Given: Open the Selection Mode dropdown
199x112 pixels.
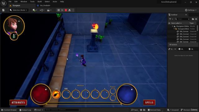Looking at the screenshot, I should pyautogui.click(x=19, y=10).
